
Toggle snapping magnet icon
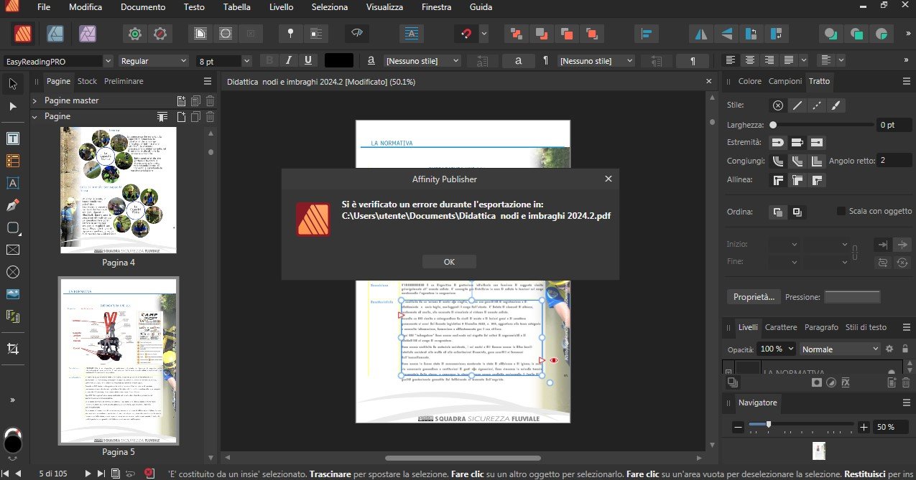tap(466, 33)
